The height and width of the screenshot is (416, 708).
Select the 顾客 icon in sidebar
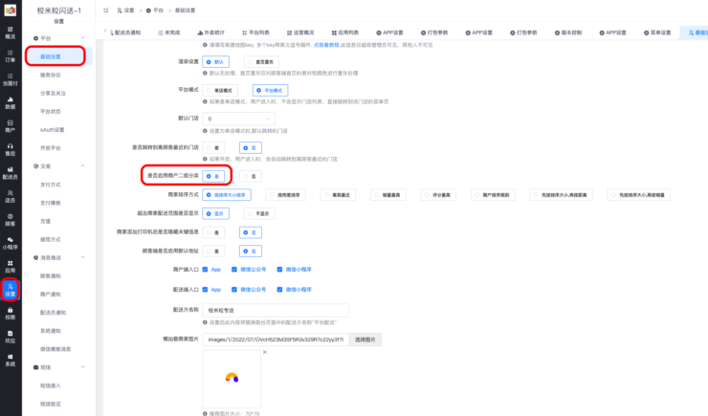10,219
